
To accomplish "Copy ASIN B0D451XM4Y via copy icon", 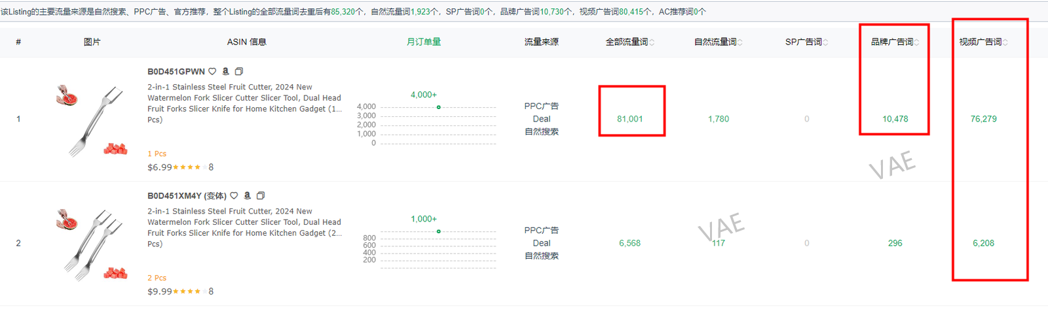I will coord(261,196).
